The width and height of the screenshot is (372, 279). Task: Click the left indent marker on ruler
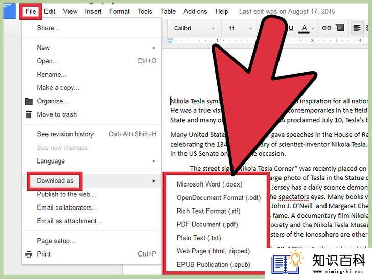click(x=170, y=41)
